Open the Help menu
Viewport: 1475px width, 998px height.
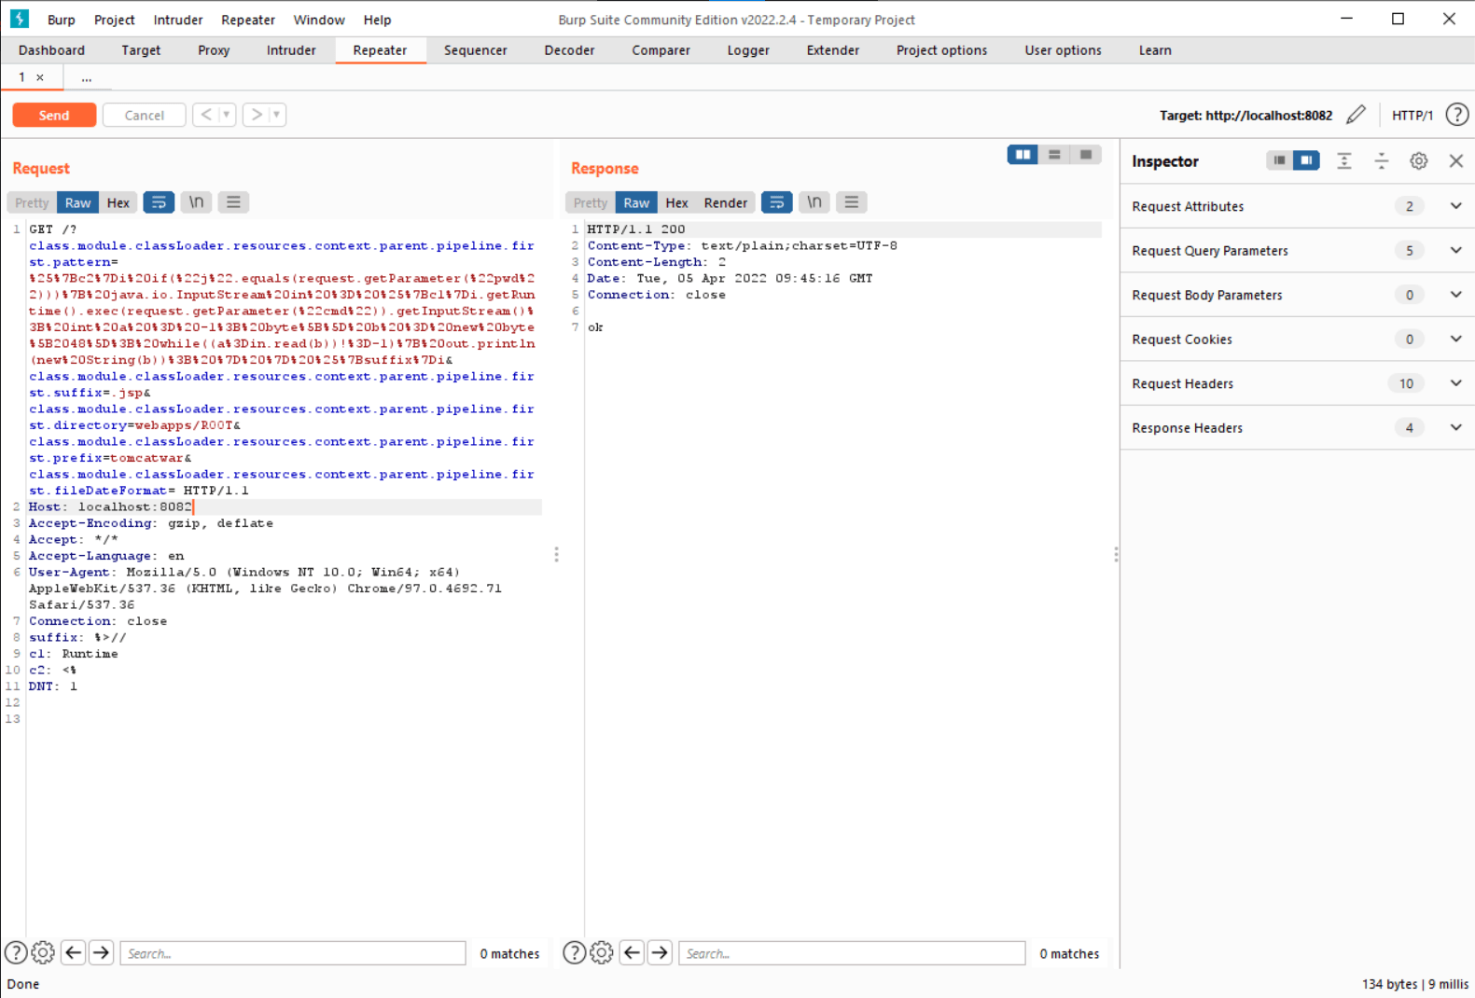[377, 20]
